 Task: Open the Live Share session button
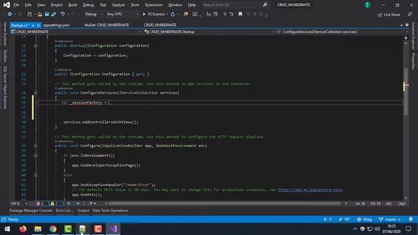pos(389,14)
